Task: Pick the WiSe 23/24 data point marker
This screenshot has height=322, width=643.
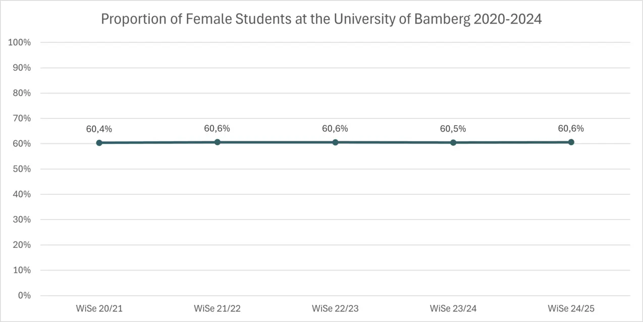Action: tap(453, 143)
